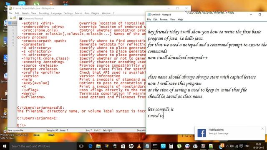
Task: Open the volume control in system tray
Action: coord(232,146)
